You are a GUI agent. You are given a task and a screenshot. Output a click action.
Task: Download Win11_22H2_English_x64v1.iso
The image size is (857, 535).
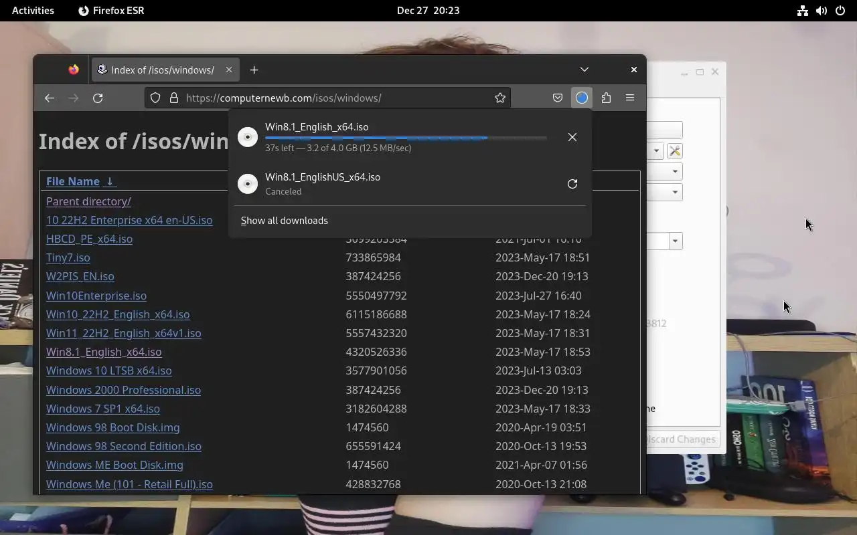pos(124,333)
